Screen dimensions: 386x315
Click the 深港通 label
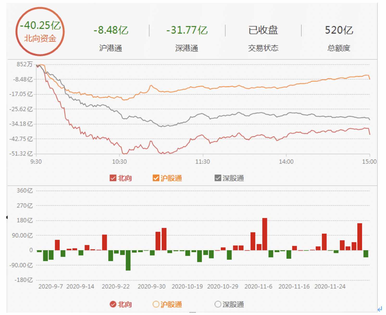(x=187, y=48)
